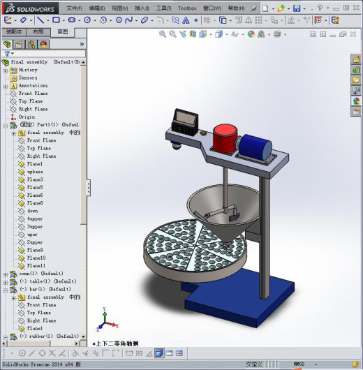
Task: Select the upbase plane in Part1
Action: tap(35, 172)
